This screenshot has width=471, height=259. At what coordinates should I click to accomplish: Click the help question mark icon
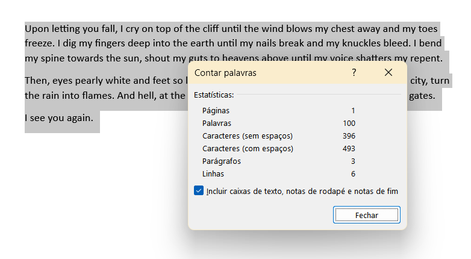[354, 72]
